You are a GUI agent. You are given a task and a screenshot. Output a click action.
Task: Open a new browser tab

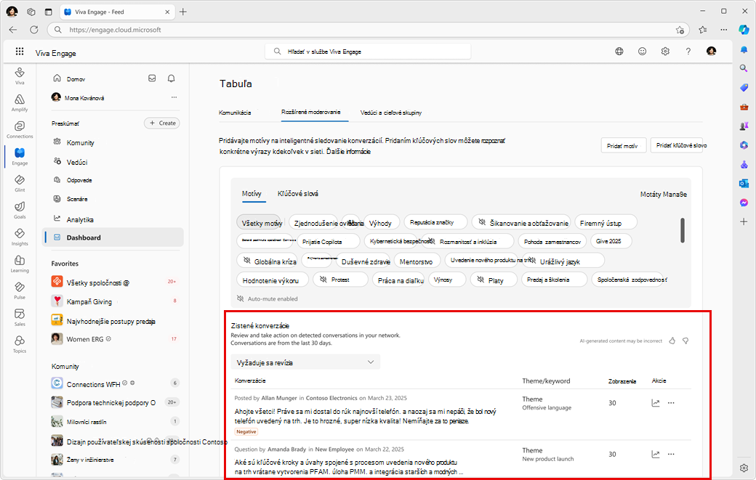click(182, 12)
